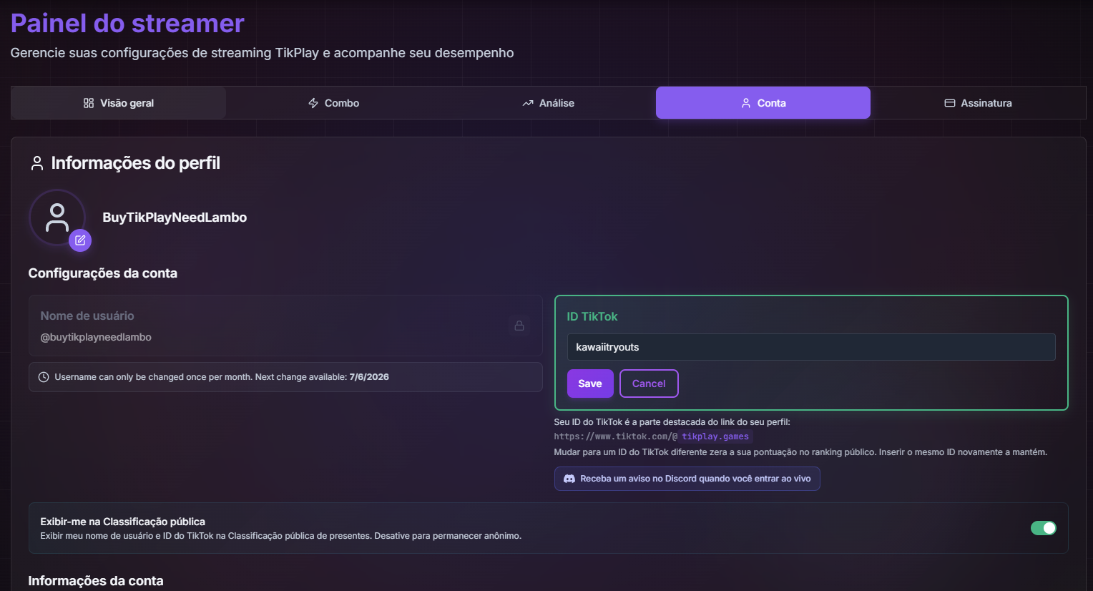The width and height of the screenshot is (1093, 591).
Task: Click the BuyTikPlayNeedLambo display name
Action: pos(175,218)
